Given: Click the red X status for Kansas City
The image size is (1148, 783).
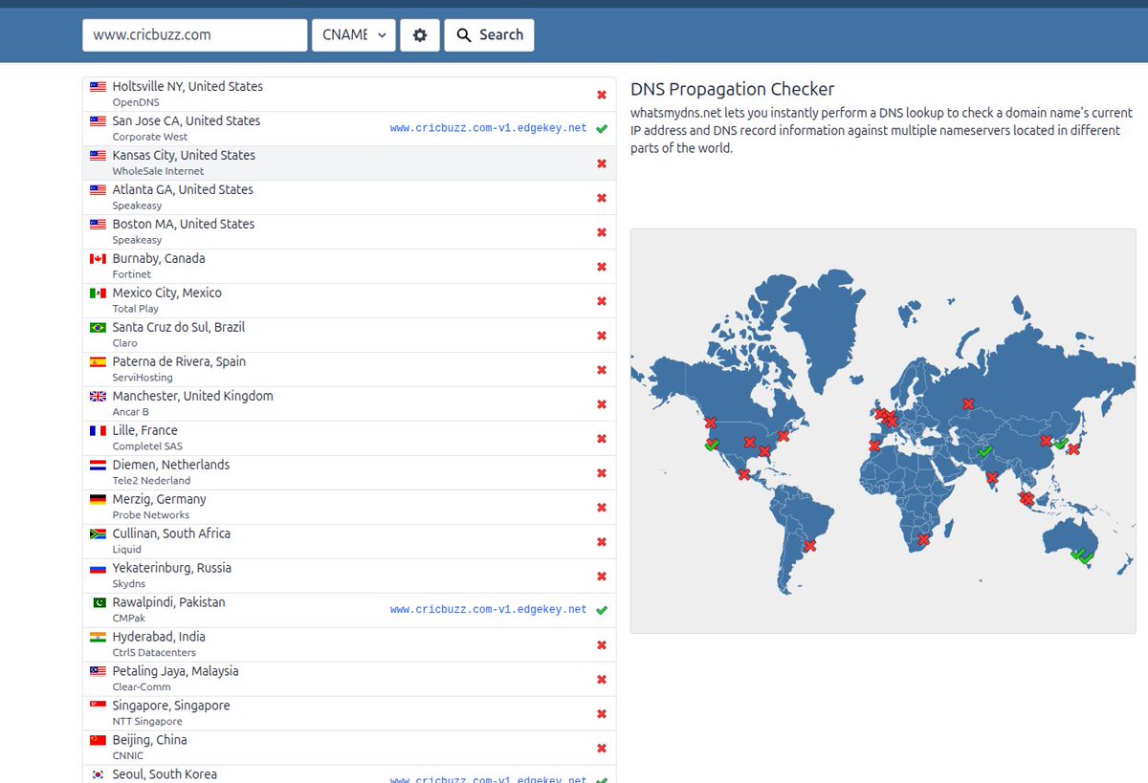Looking at the screenshot, I should 602,163.
